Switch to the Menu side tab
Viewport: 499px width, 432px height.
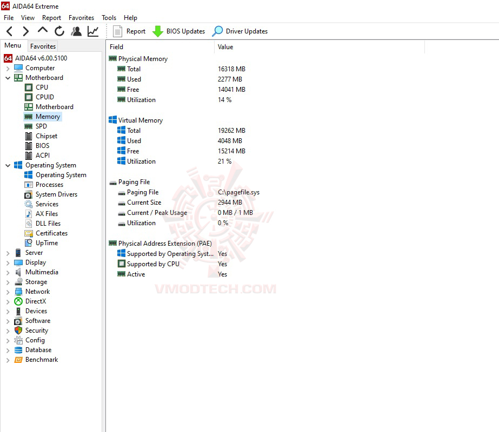click(x=13, y=45)
